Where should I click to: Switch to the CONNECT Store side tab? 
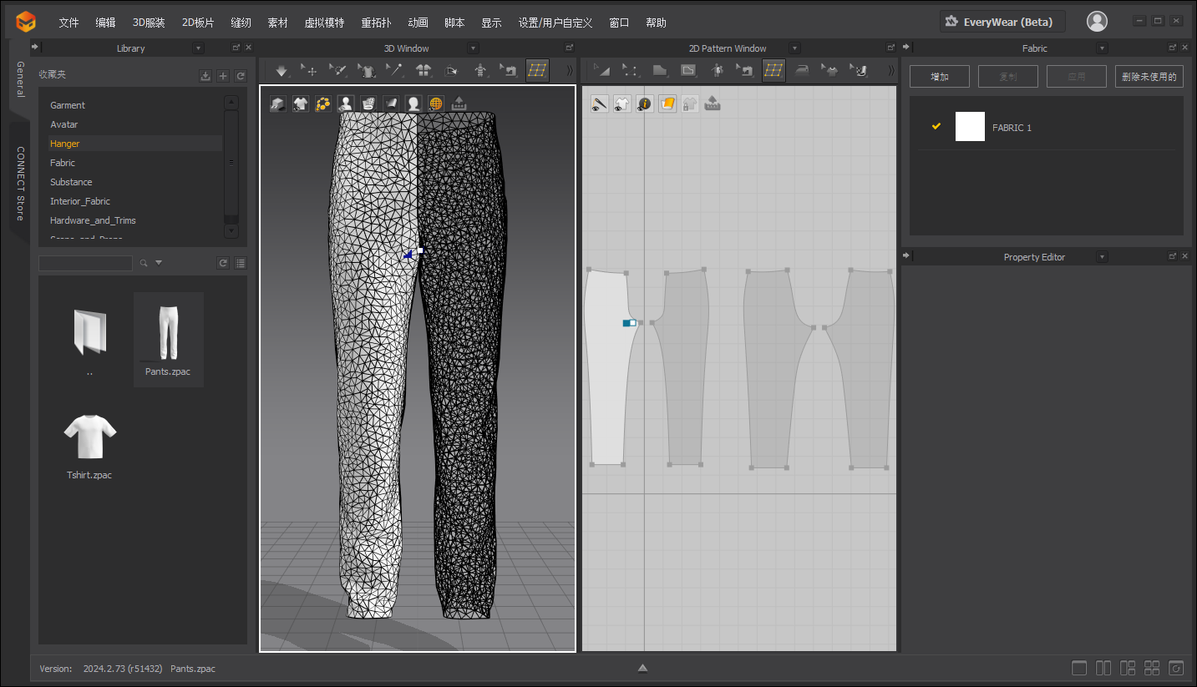(x=20, y=184)
